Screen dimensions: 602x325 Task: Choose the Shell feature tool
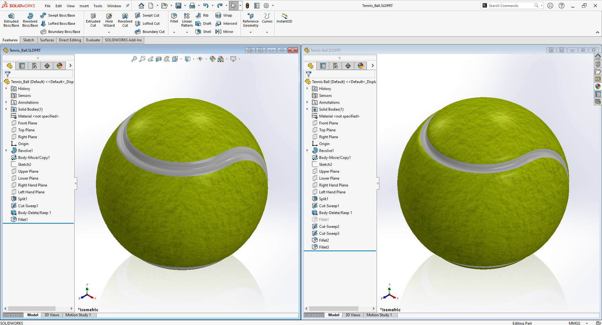pyautogui.click(x=203, y=32)
